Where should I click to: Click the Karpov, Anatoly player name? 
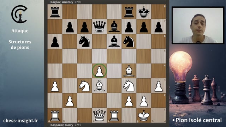click(x=62, y=2)
